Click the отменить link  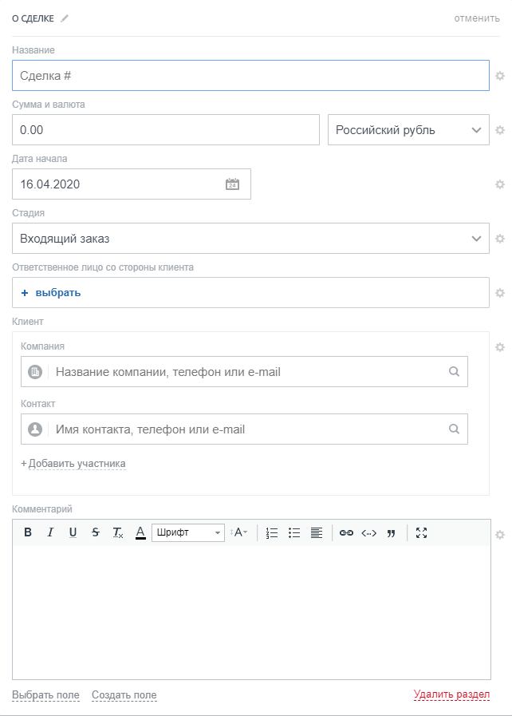[x=477, y=18]
